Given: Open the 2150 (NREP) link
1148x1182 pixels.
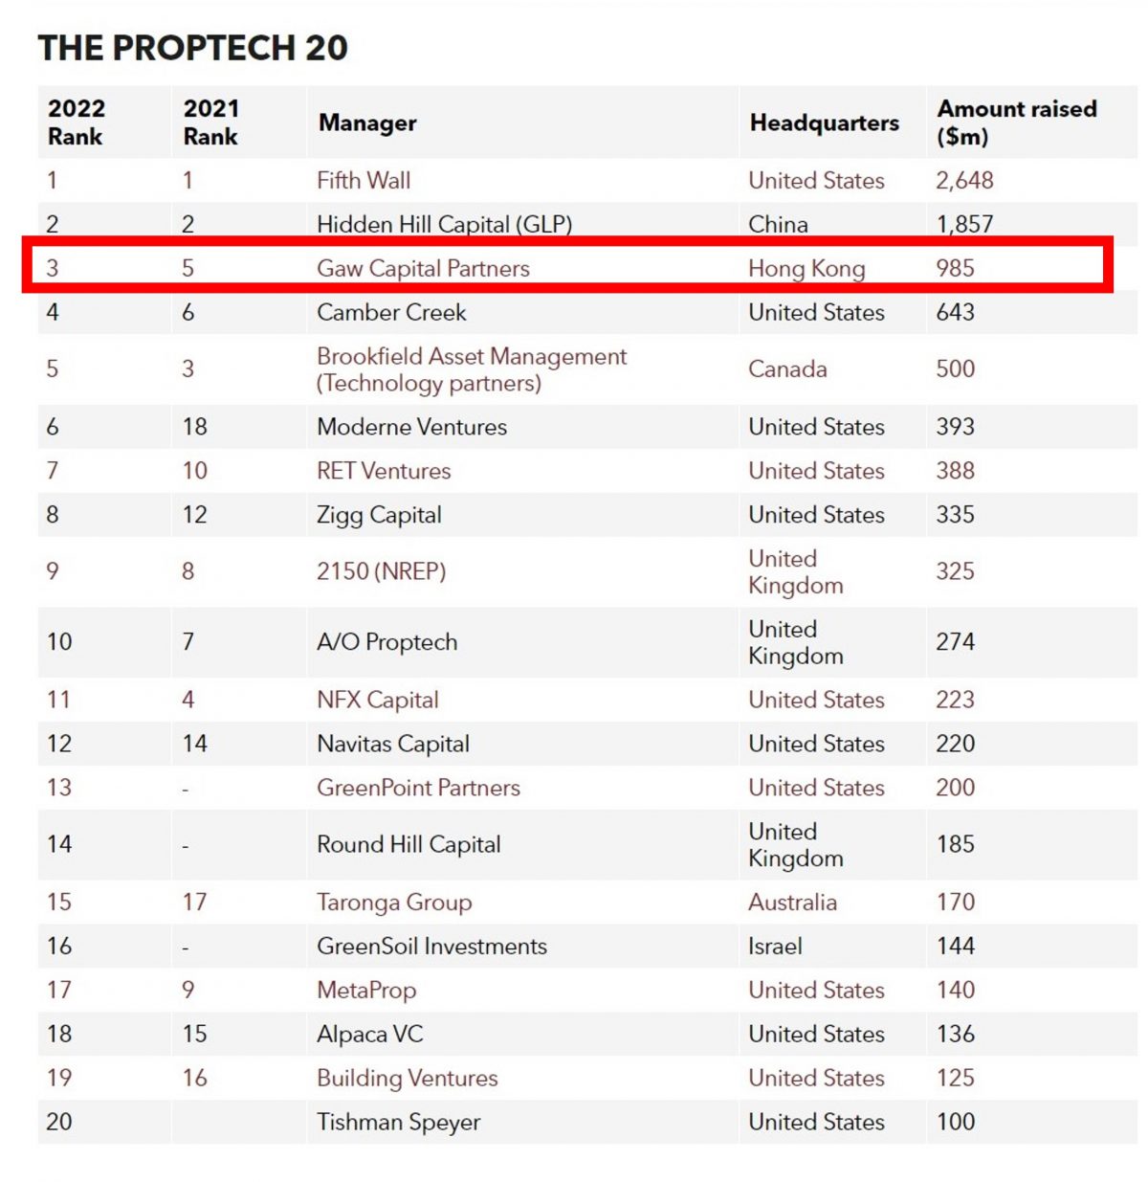Looking at the screenshot, I should pyautogui.click(x=382, y=571).
